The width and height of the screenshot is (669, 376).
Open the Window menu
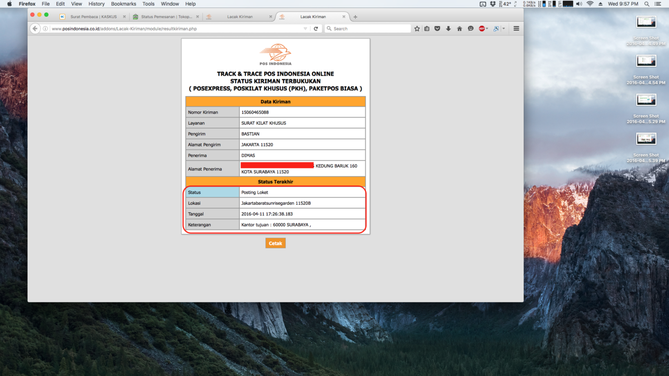pos(170,4)
